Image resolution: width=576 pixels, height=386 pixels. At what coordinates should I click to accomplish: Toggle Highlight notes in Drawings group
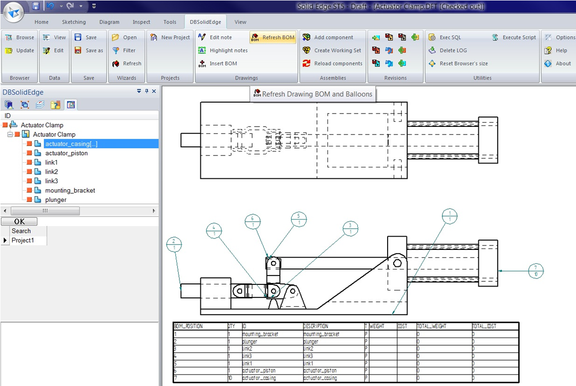coord(223,50)
